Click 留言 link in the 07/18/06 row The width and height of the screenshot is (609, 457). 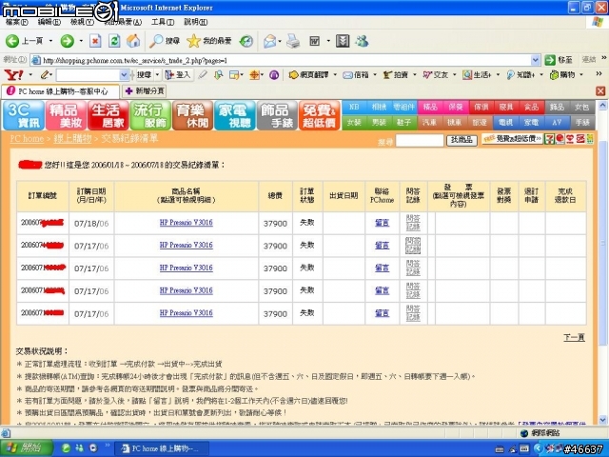click(x=383, y=223)
